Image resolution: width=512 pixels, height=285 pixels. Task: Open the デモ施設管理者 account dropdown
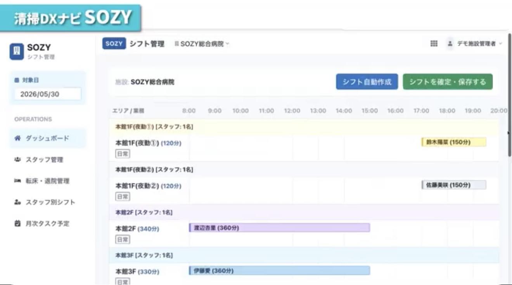480,44
